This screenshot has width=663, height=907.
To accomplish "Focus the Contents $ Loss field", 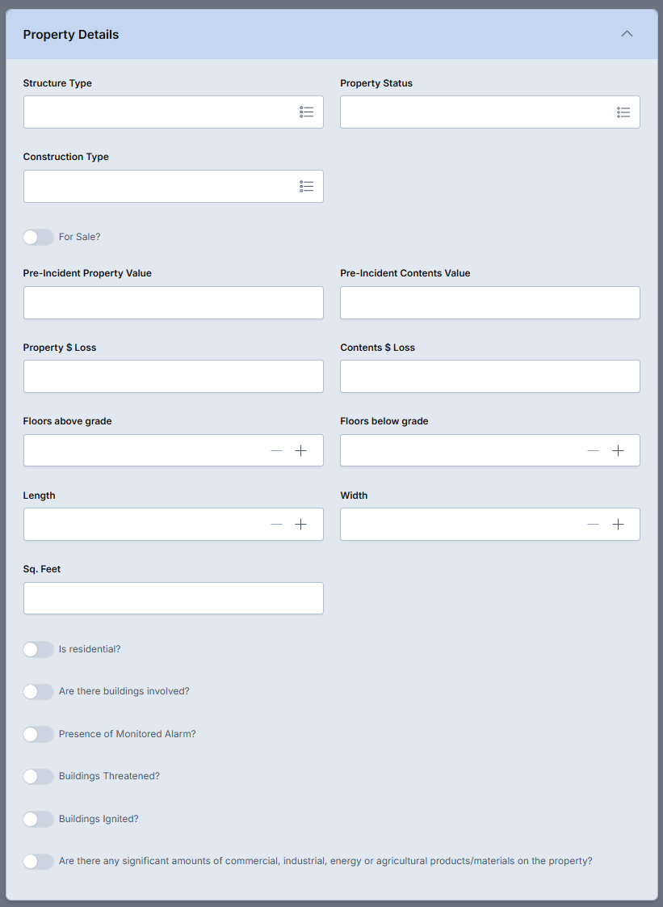I will tap(490, 377).
